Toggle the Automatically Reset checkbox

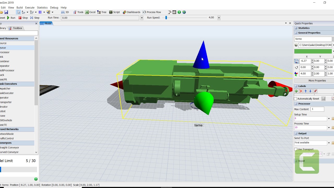click(x=296, y=99)
